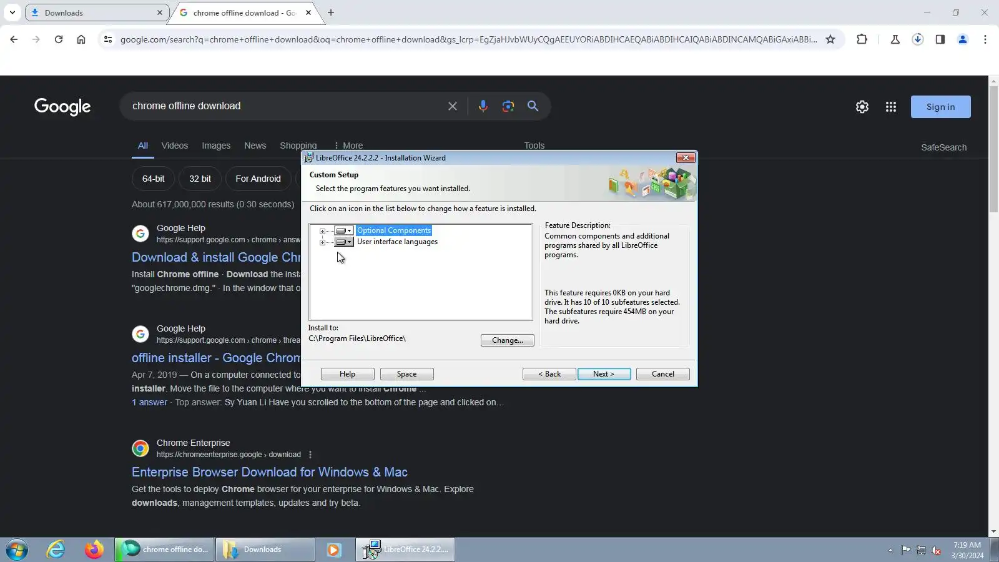Switch to the News results tab
999x562 pixels.
coord(255,145)
